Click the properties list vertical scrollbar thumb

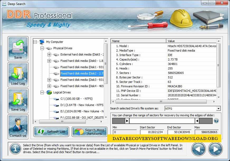pyautogui.click(x=218, y=65)
